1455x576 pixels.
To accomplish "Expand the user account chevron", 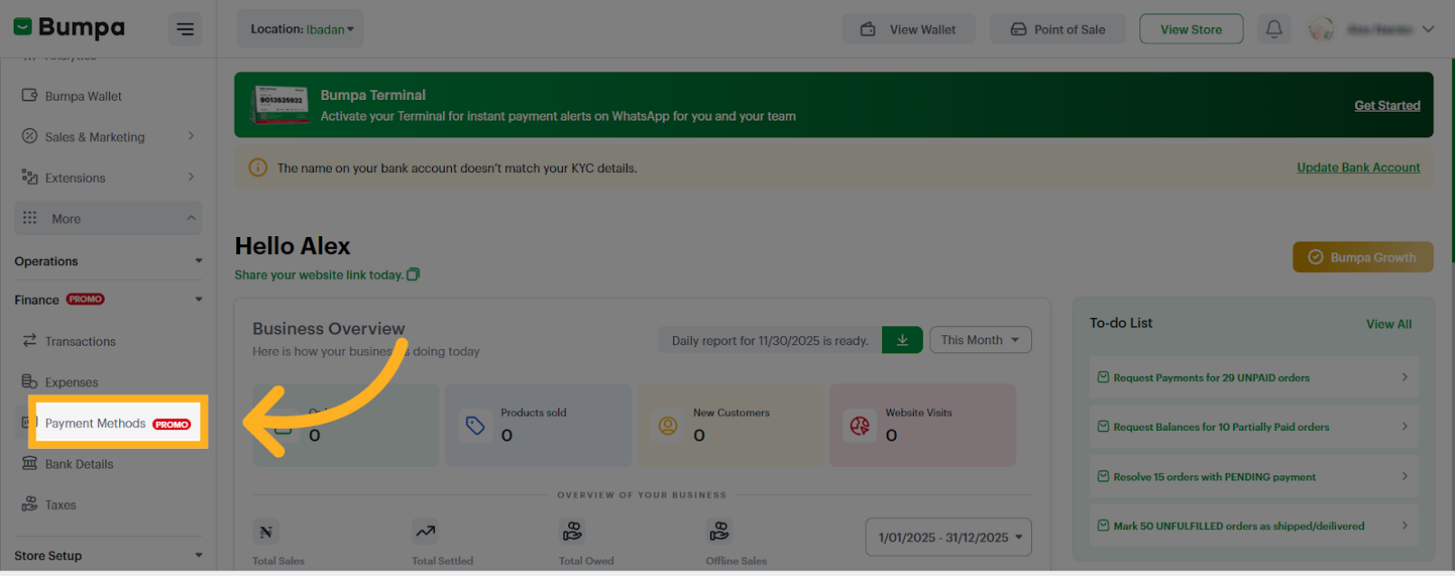I will click(x=1428, y=29).
